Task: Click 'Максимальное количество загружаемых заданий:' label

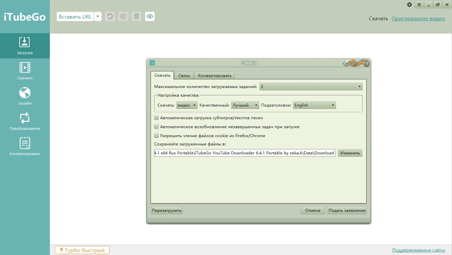Action: click(206, 87)
